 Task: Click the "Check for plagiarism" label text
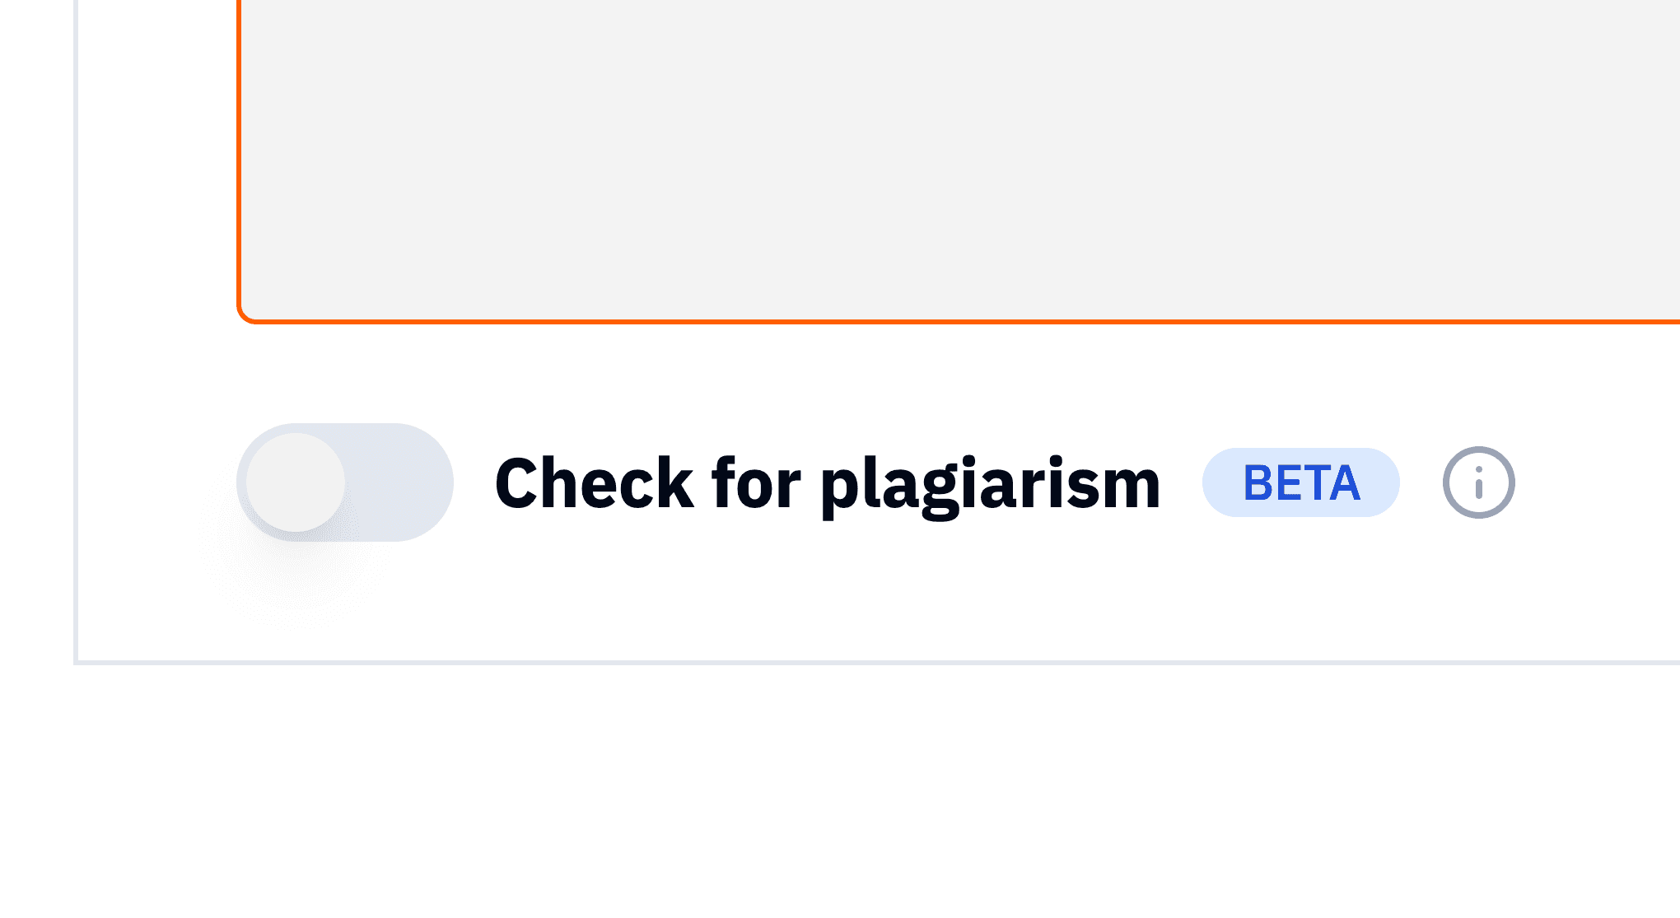point(827,484)
